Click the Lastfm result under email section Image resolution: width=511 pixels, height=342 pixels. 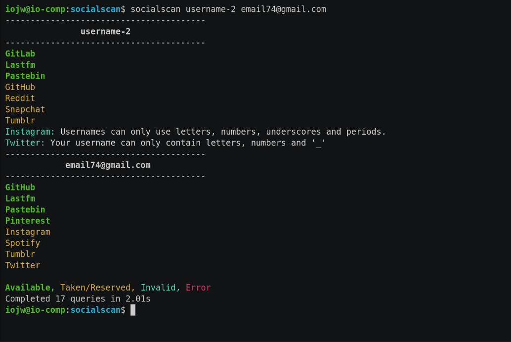click(x=20, y=198)
